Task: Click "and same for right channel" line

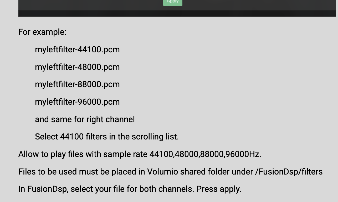Action: (85, 119)
